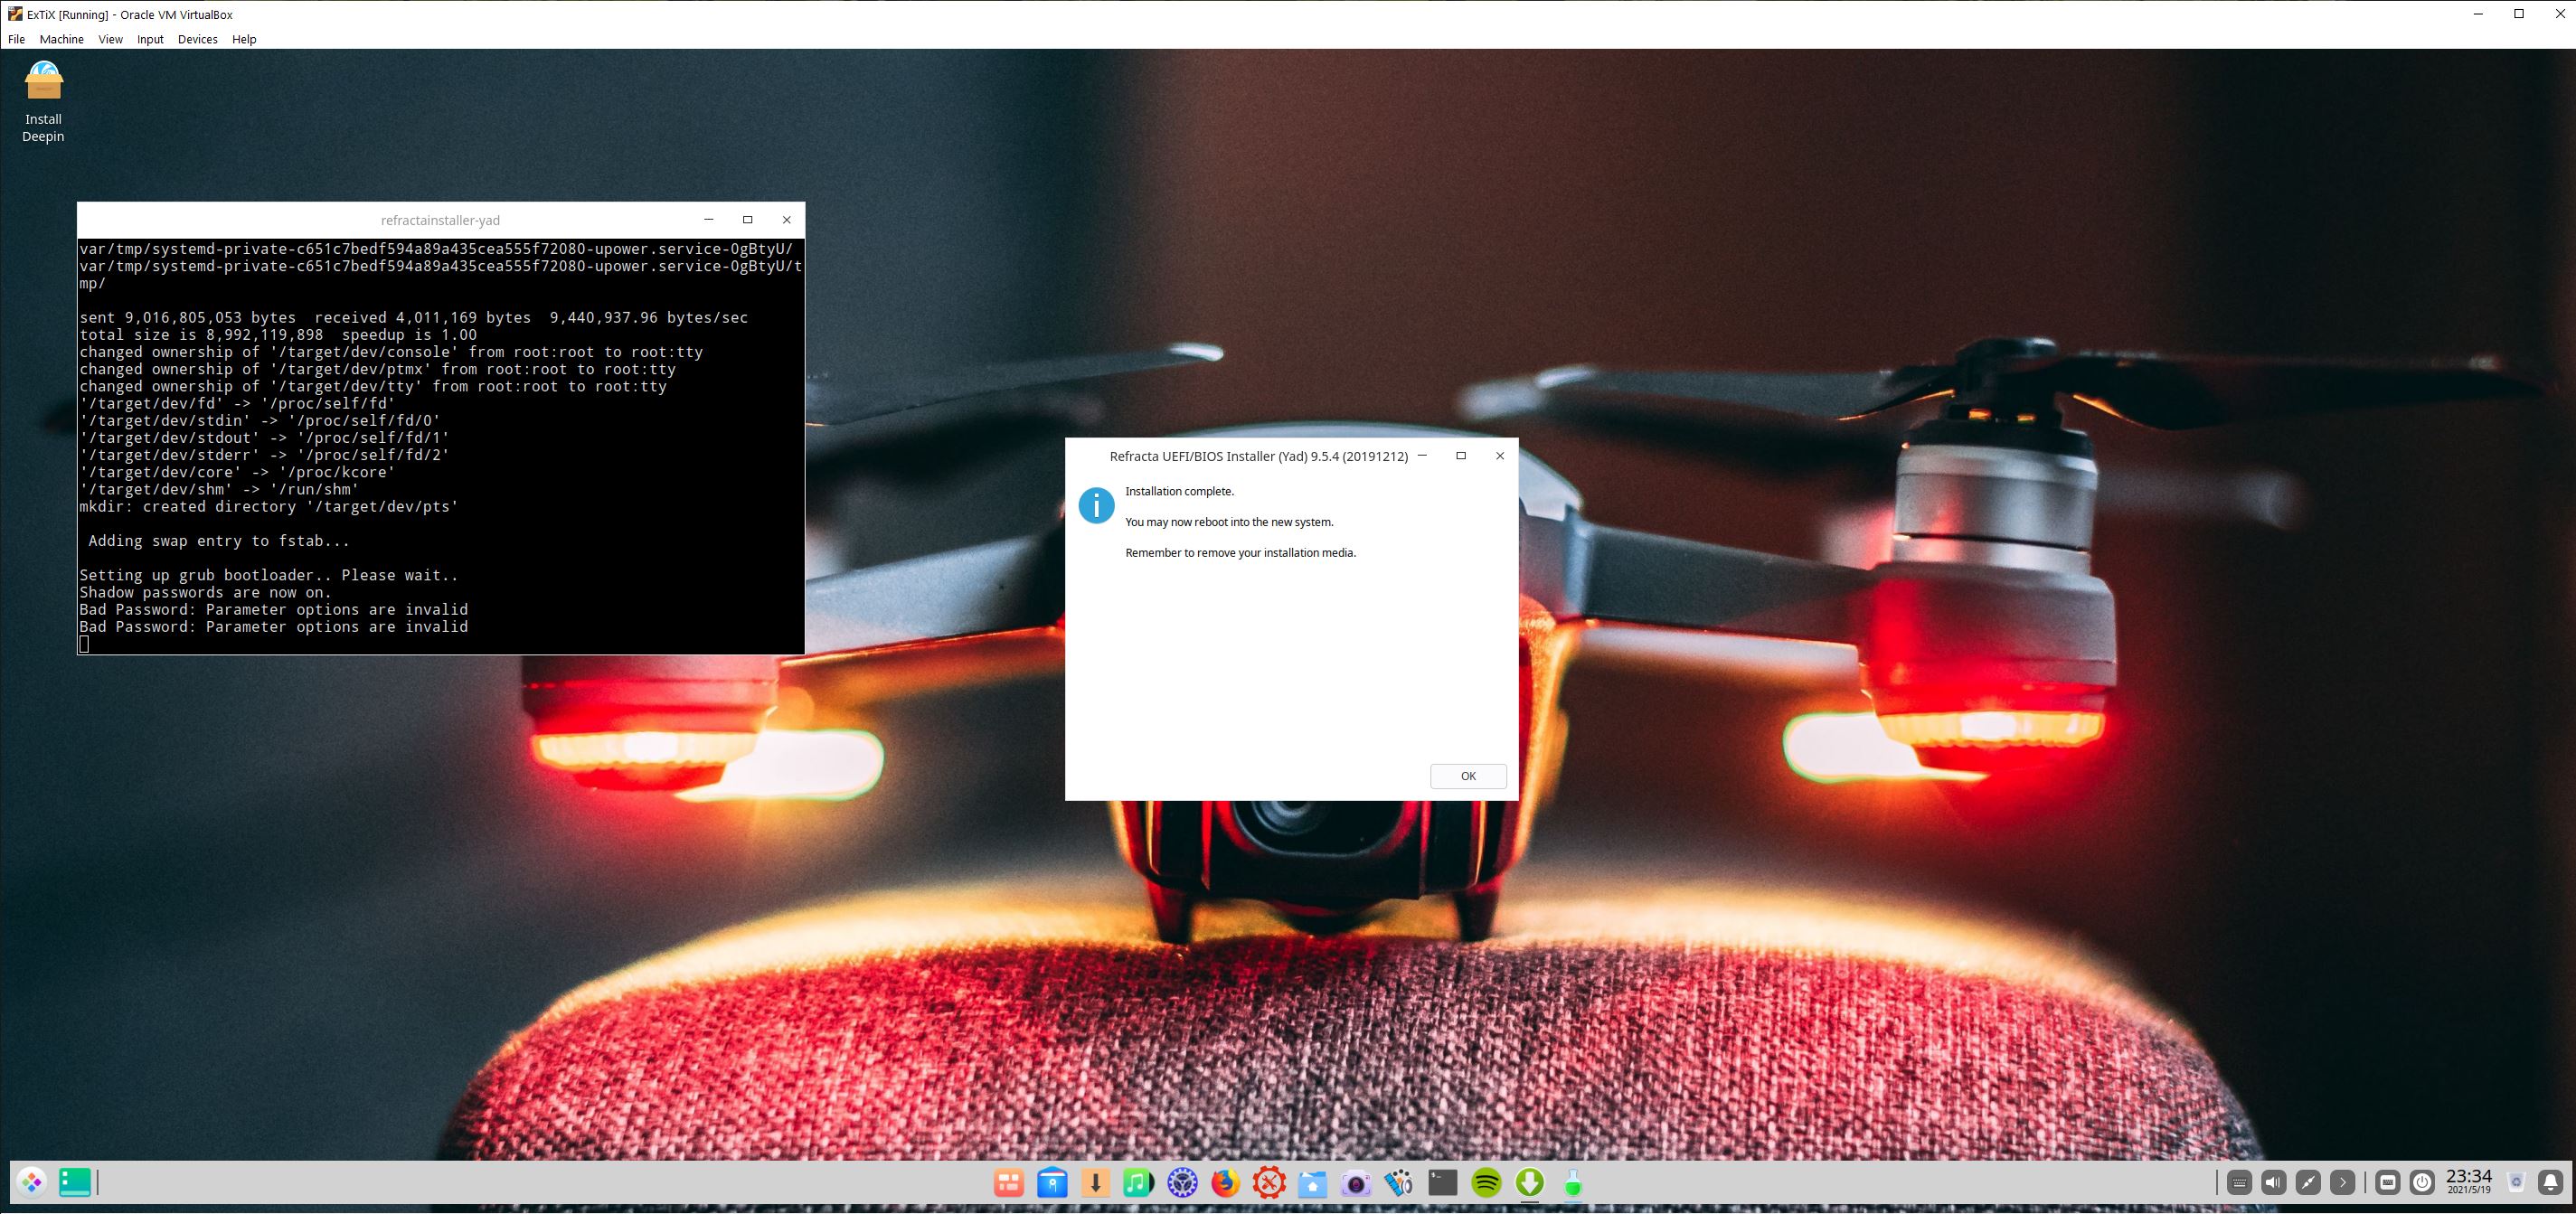Open the VirtualBox Input menu
Image resolution: width=2576 pixels, height=1214 pixels.
click(x=150, y=39)
